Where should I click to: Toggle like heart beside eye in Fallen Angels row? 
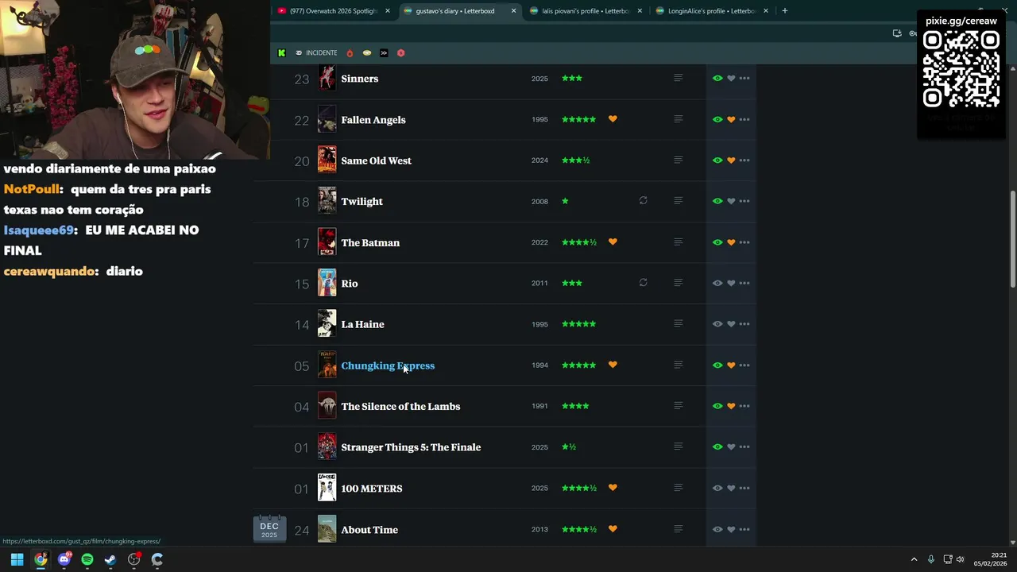[x=731, y=119]
